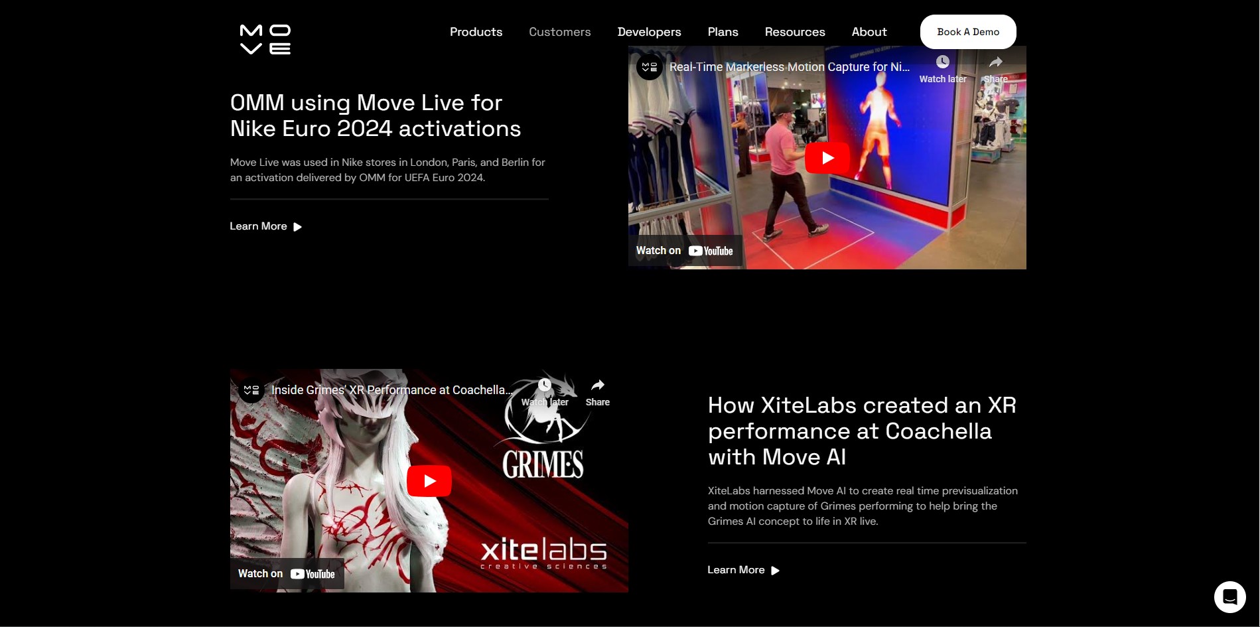Open Watch on YouTube for Grimes video
The height and width of the screenshot is (627, 1260).
pyautogui.click(x=287, y=574)
